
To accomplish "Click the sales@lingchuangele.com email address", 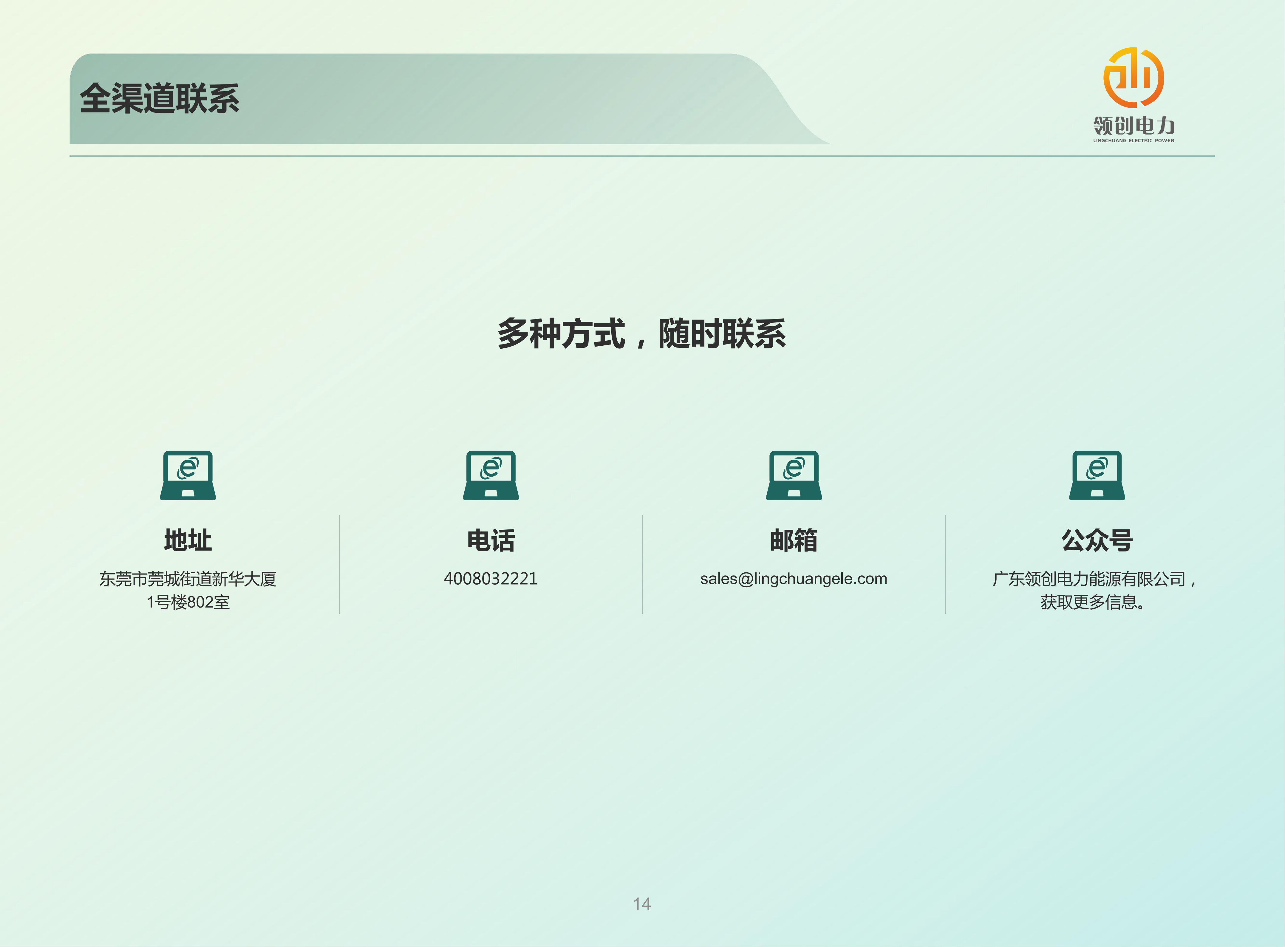I will coord(794,579).
